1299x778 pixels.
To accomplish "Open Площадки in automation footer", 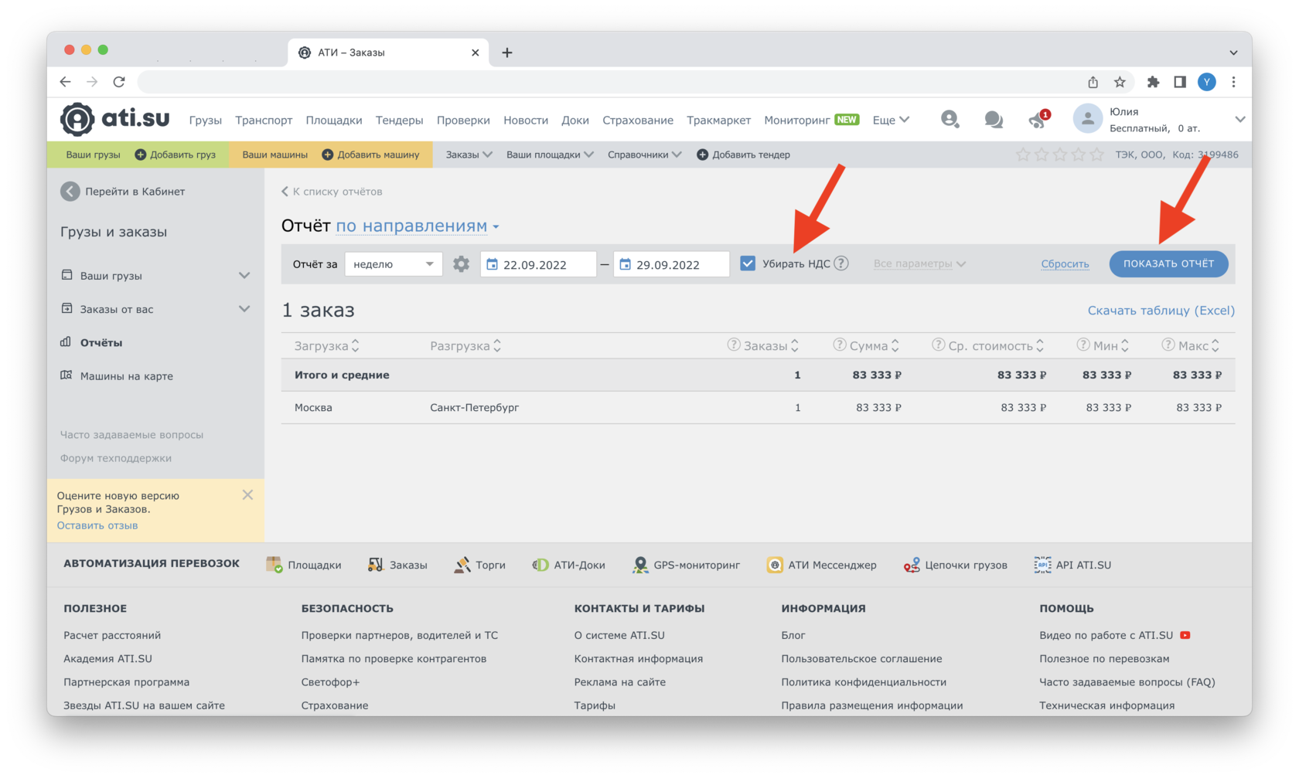I will (304, 565).
